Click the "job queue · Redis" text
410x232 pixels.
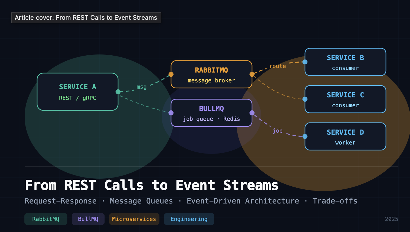pos(212,119)
